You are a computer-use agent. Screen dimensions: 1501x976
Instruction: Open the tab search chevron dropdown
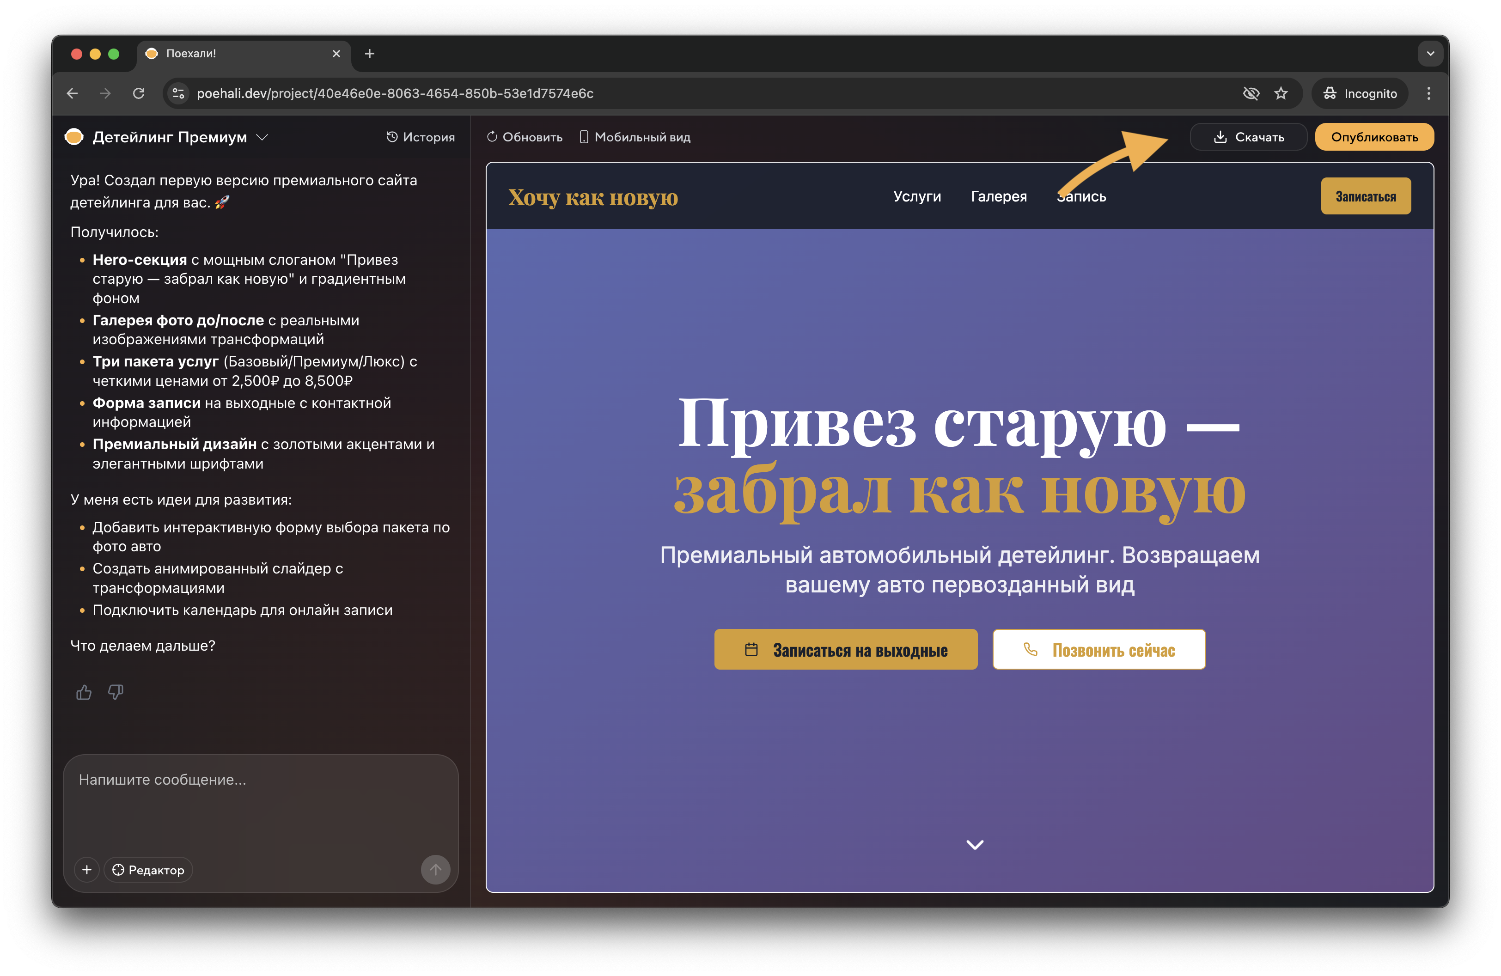[x=1430, y=54]
